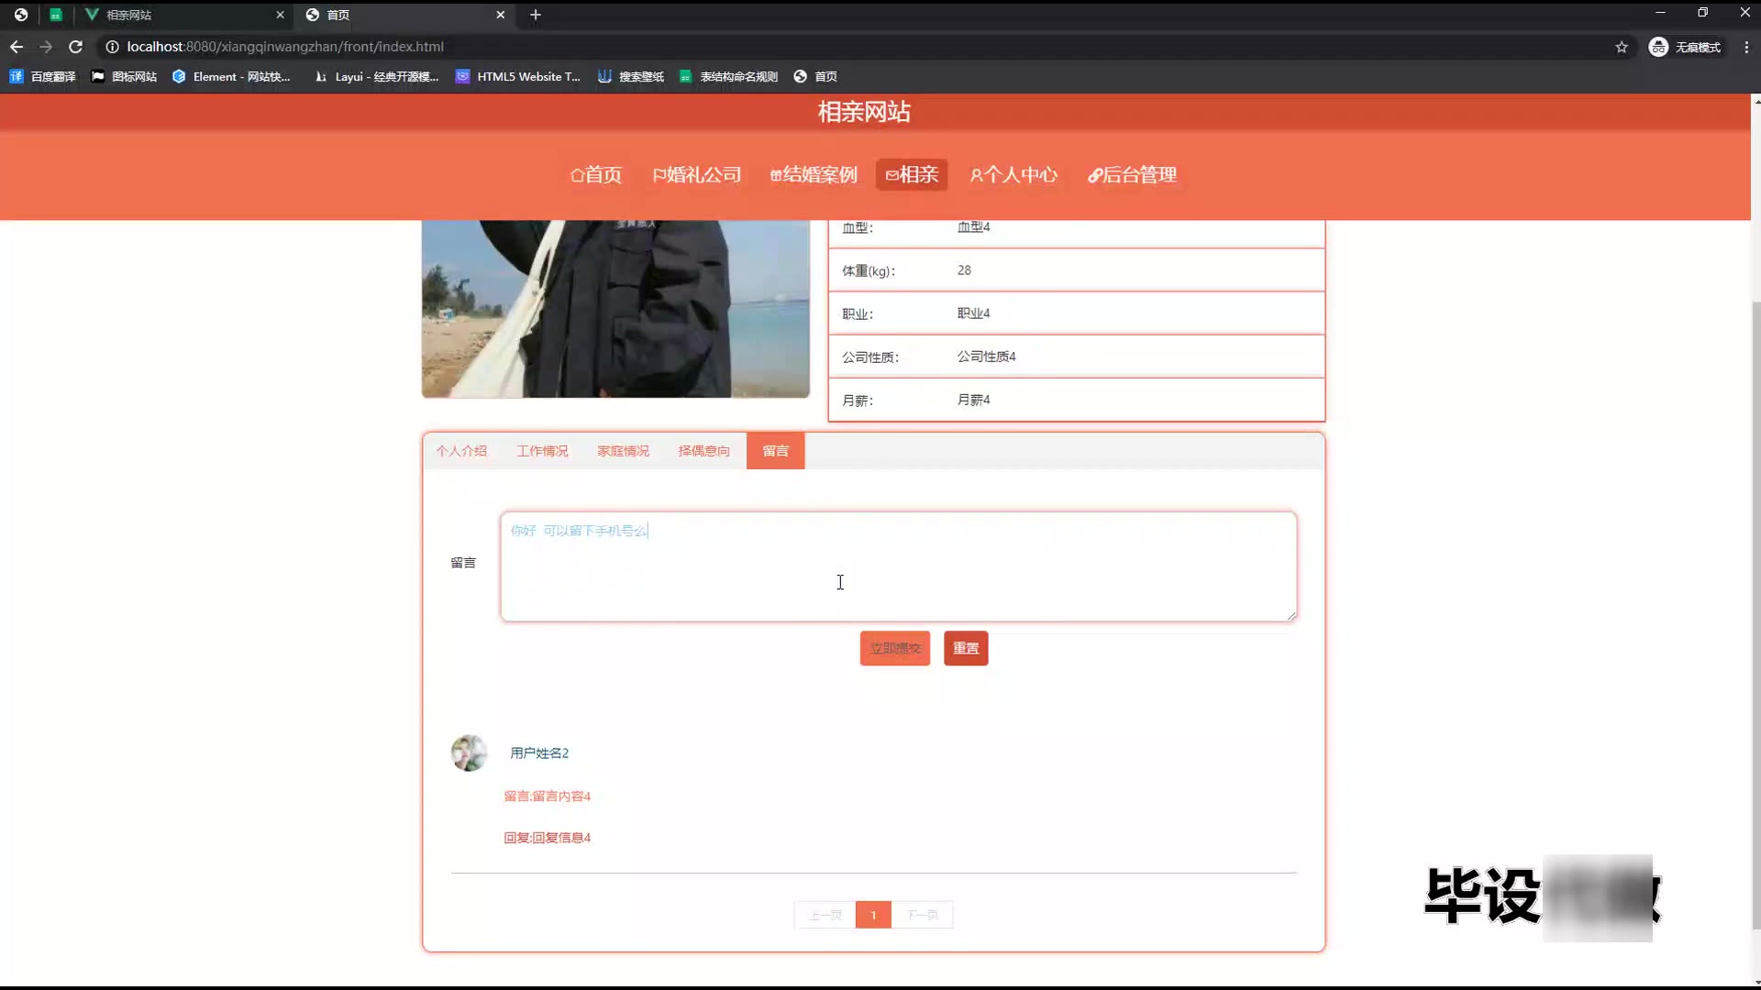Screen dimensions: 1761x990
Task: Click the browser back arrow
Action: pyautogui.click(x=17, y=47)
